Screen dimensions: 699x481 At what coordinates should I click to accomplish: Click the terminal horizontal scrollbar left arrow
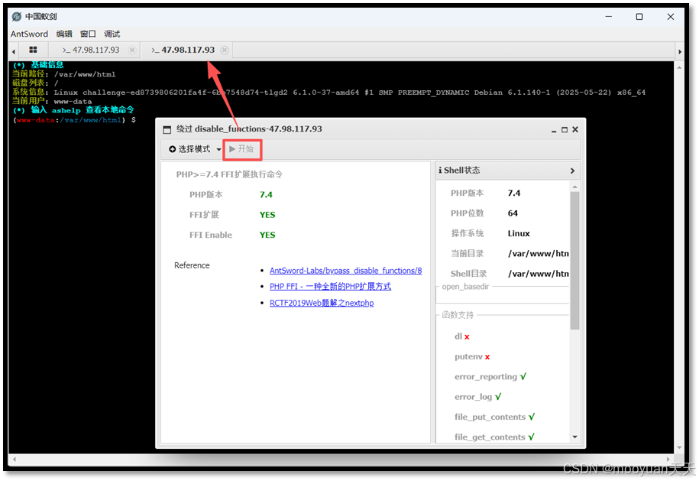15,459
